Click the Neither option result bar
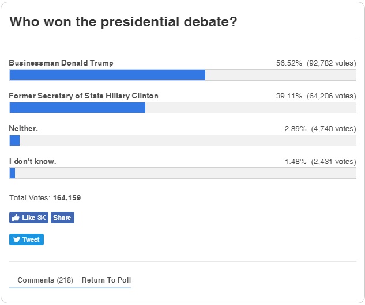 point(183,140)
